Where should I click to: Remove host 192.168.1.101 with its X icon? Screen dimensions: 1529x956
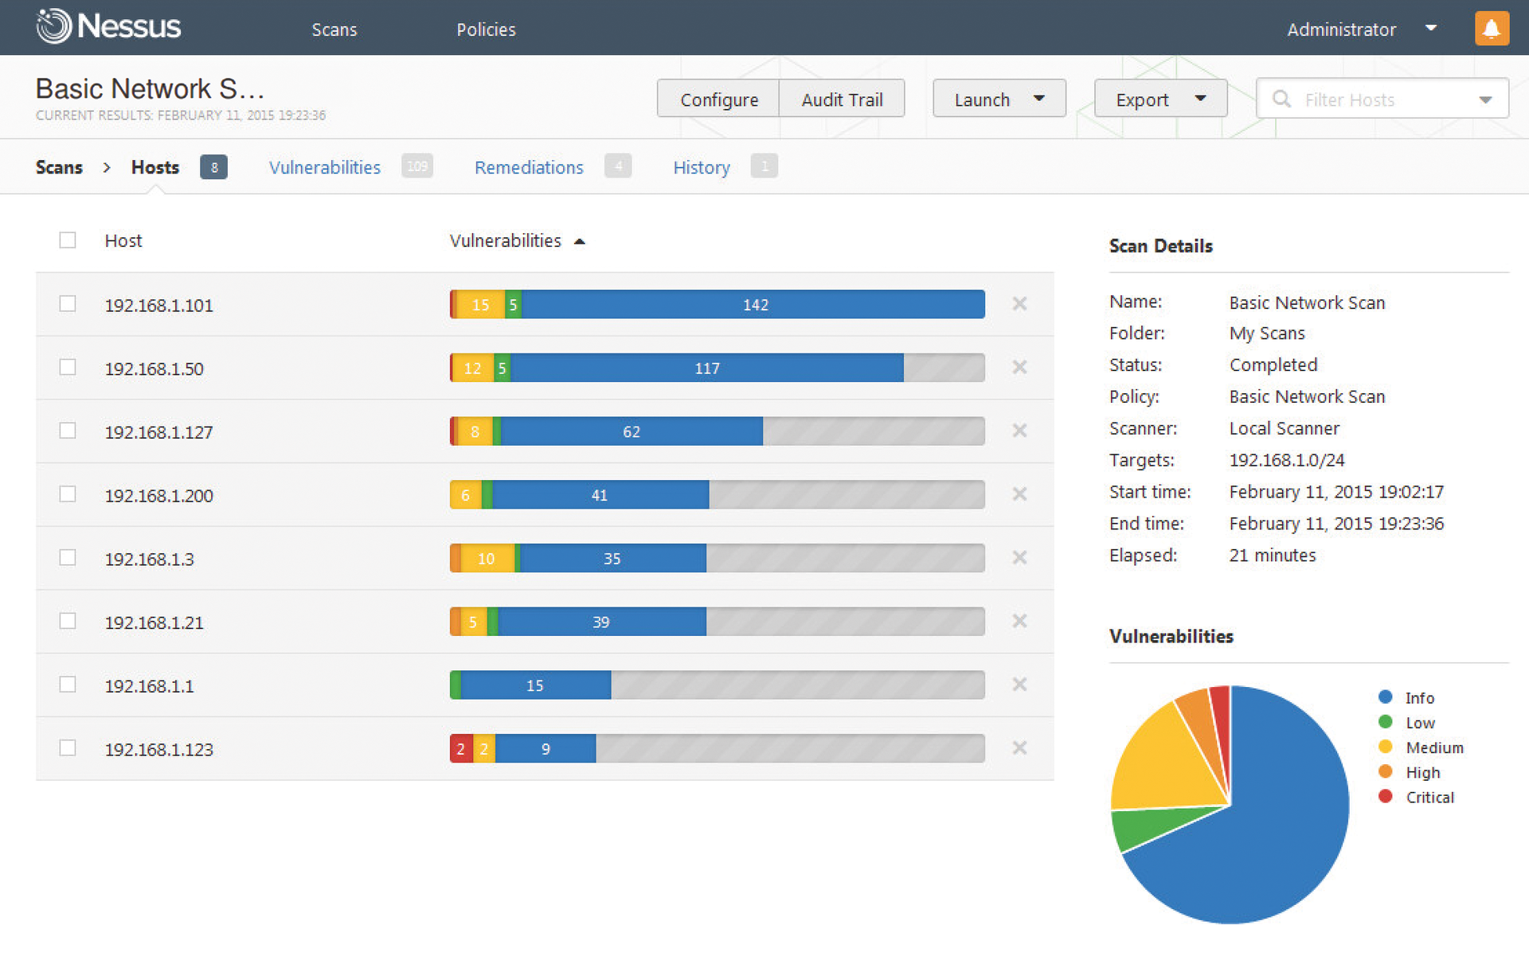[x=1019, y=304]
